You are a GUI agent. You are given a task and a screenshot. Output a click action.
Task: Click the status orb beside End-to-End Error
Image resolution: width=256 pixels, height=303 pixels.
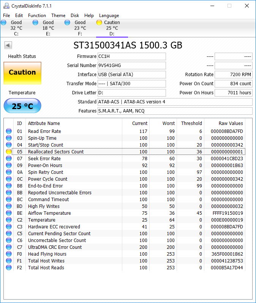point(9,186)
